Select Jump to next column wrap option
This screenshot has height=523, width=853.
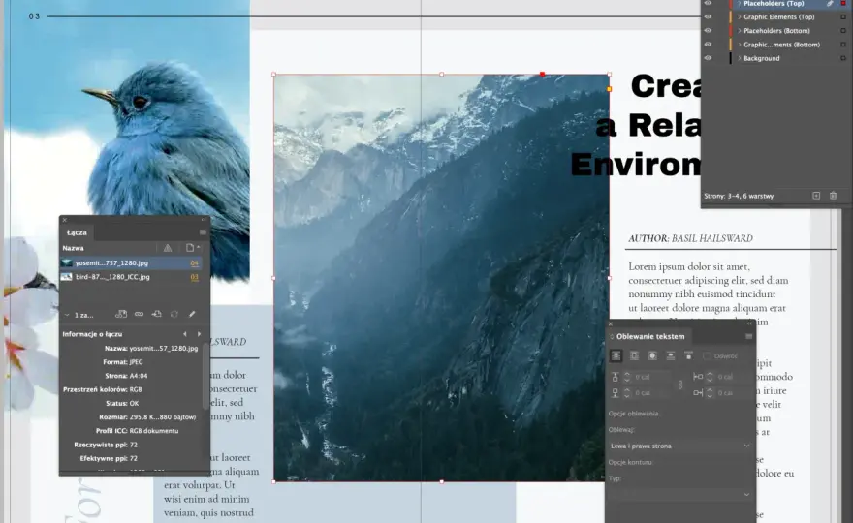689,355
